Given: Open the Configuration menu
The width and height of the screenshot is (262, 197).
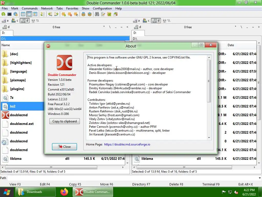Looking at the screenshot, I should [102, 8].
